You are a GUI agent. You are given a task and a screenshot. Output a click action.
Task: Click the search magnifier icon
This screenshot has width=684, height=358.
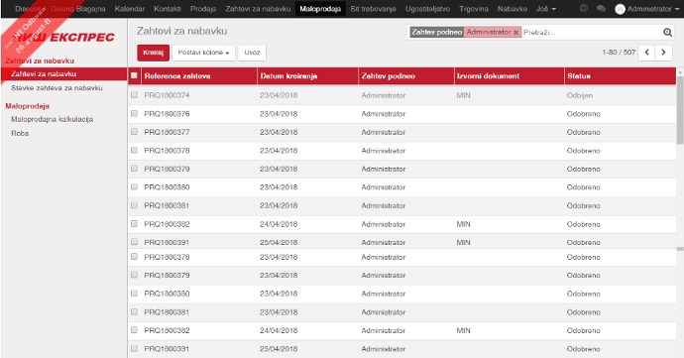[x=667, y=32]
